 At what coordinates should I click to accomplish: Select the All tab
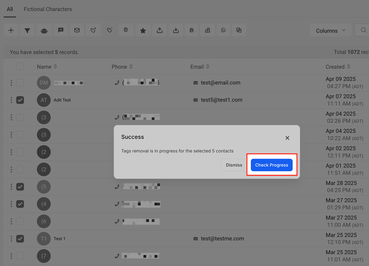[x=10, y=9]
